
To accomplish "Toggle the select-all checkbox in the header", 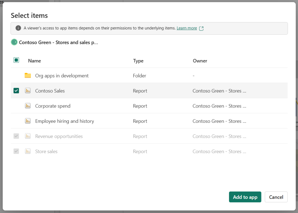I will click(16, 60).
